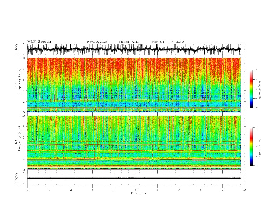Click the ch.2 spectrogram panel
Viewport: 275px width, 213px height.
[134, 143]
